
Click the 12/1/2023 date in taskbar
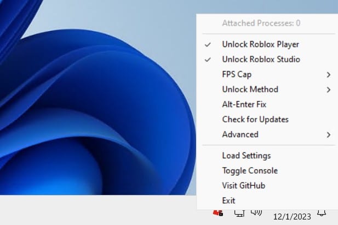pos(292,217)
